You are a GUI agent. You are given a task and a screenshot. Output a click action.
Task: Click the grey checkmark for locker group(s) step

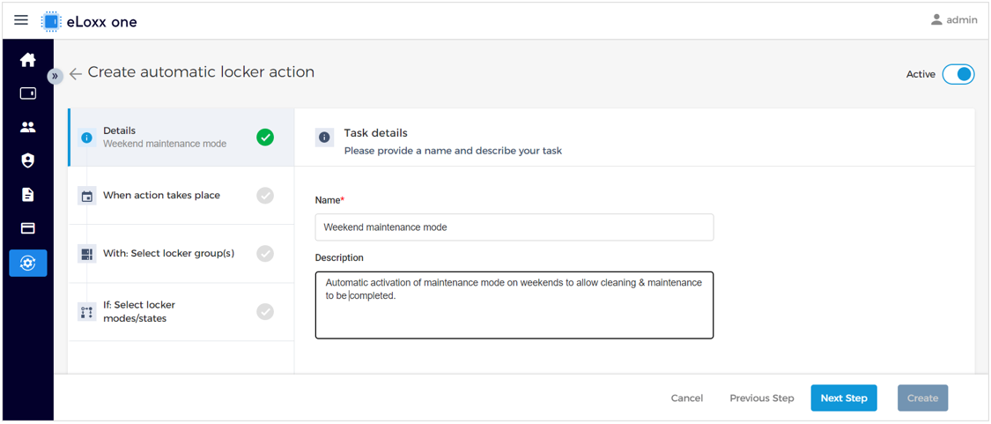(x=265, y=254)
